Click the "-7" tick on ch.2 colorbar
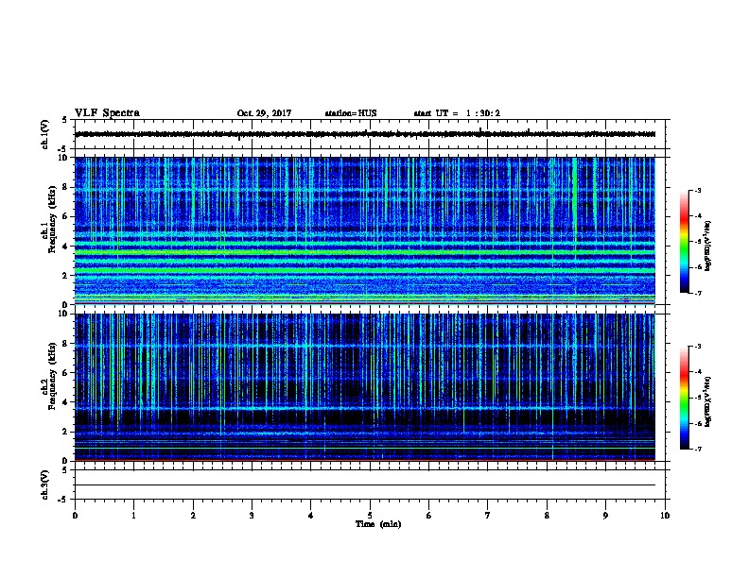 click(x=697, y=449)
